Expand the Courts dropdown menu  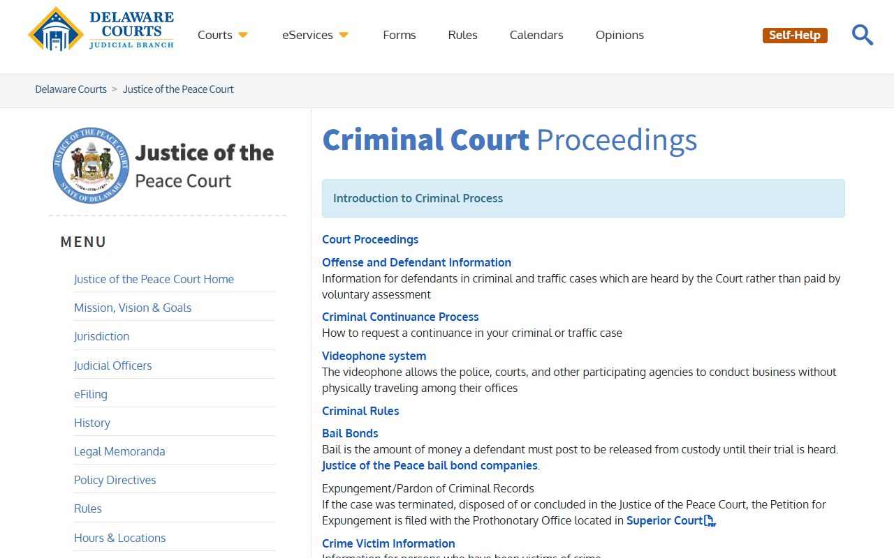[x=223, y=35]
